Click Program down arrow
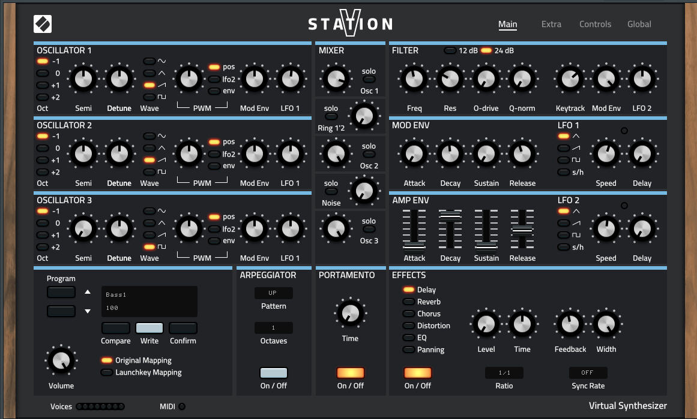The image size is (697, 419). 88,311
